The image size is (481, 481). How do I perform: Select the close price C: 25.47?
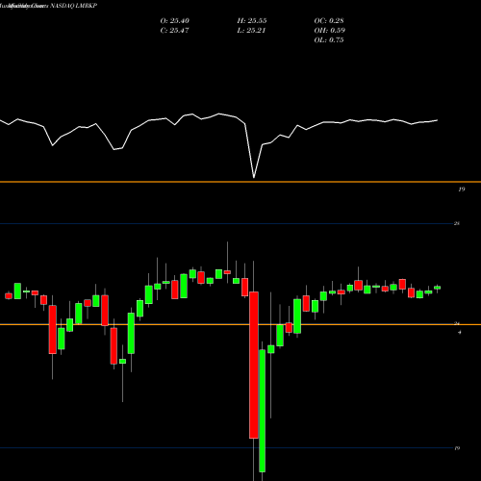[x=175, y=31]
